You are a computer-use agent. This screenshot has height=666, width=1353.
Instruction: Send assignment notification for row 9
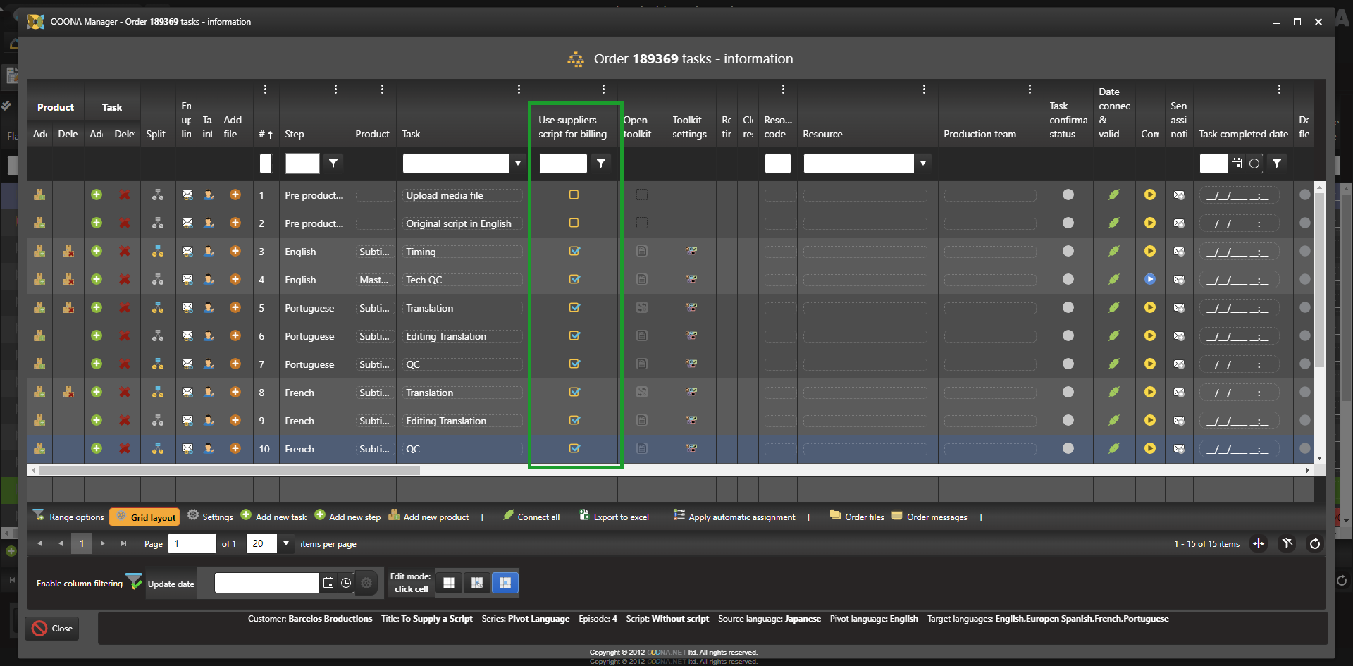pos(1179,421)
